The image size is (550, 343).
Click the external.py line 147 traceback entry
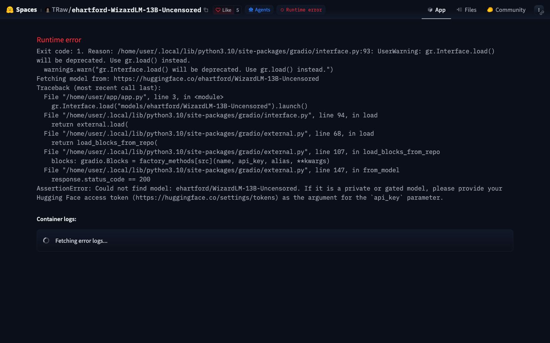click(222, 170)
